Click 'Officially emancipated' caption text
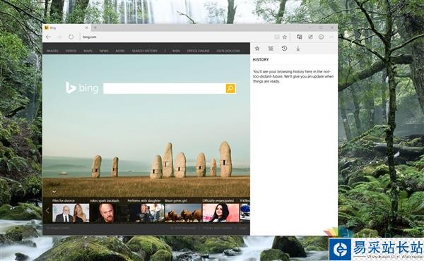424x261 pixels. pos(218,201)
